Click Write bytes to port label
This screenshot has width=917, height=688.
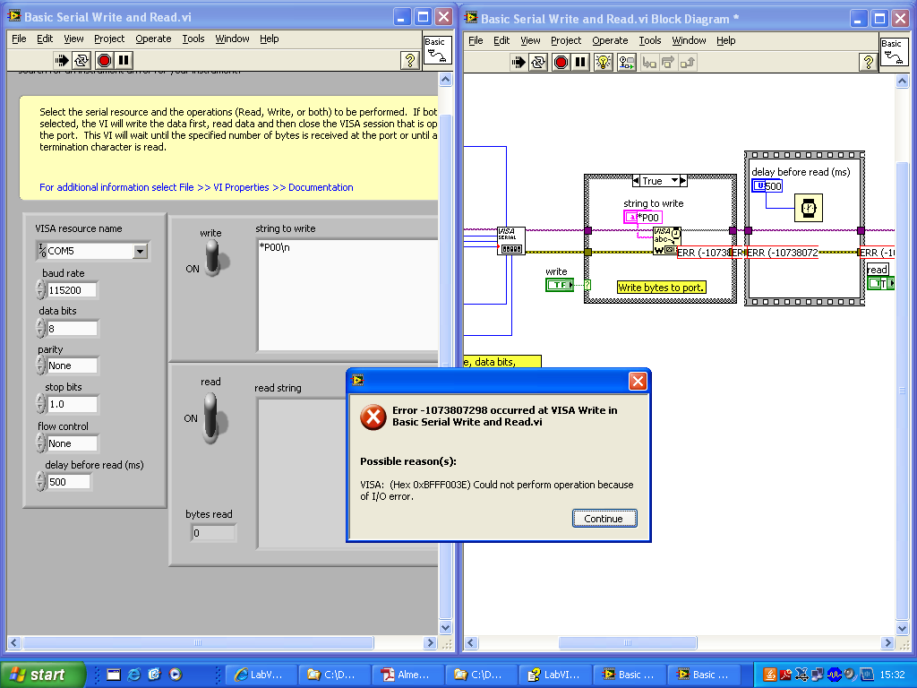click(662, 288)
